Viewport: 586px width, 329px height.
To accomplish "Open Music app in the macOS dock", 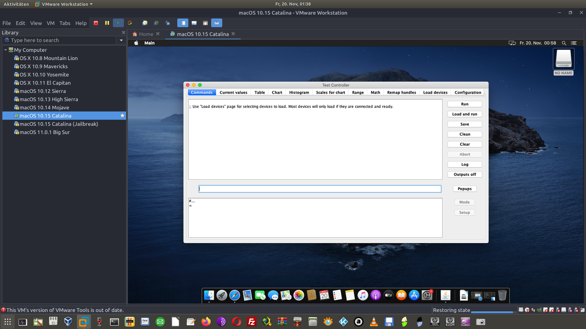I will (x=363, y=296).
